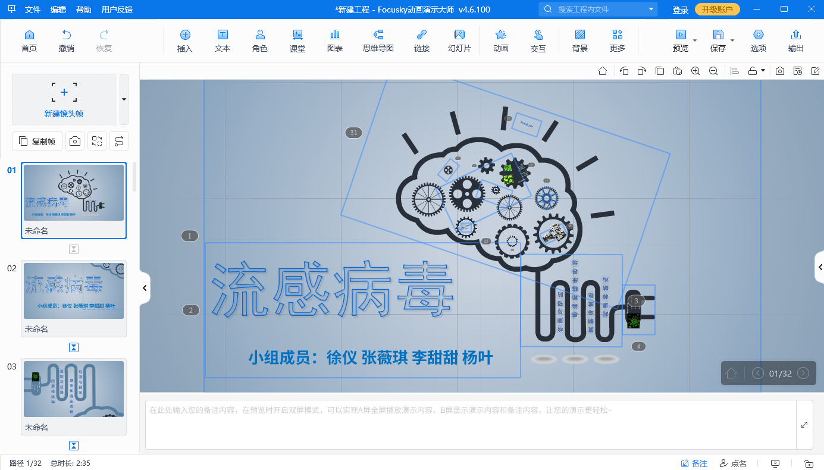The width and height of the screenshot is (824, 470).
Task: Open the 角色 character tool
Action: [260, 41]
